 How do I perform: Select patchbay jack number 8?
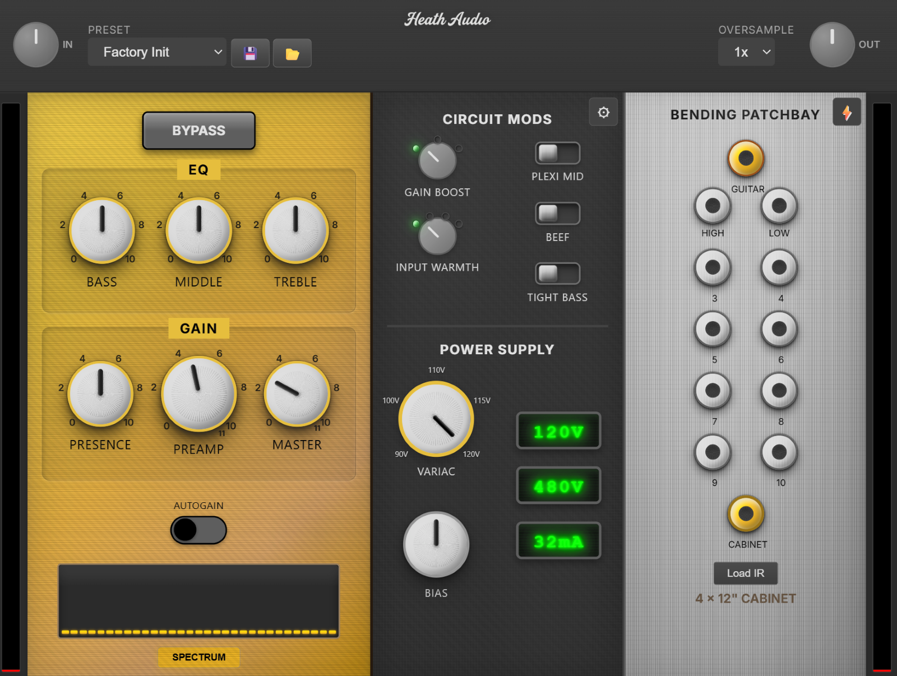(779, 391)
